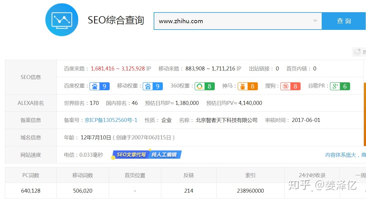The width and height of the screenshot is (366, 200).
Task: Click the SEO信息 row label
Action: [x=31, y=77]
